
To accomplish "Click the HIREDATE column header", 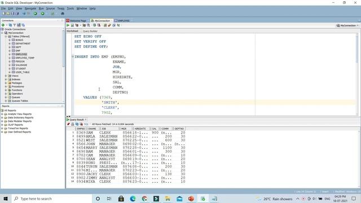I will tap(140, 129).
